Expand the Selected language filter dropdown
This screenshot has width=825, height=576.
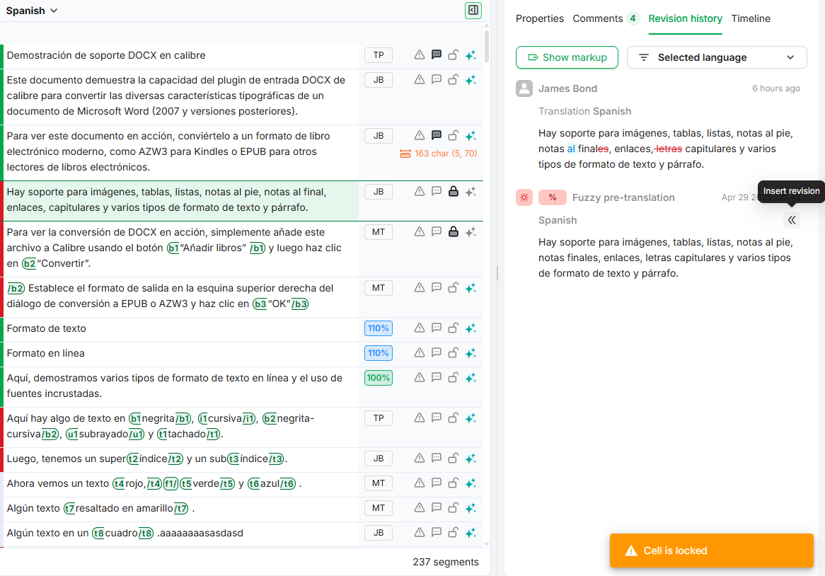click(x=717, y=58)
